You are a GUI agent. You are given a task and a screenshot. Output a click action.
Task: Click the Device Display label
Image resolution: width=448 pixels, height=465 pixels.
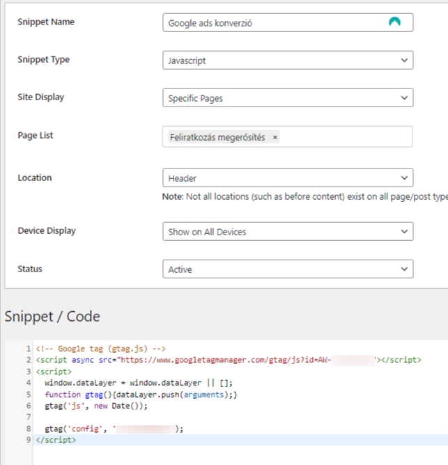pyautogui.click(x=47, y=230)
